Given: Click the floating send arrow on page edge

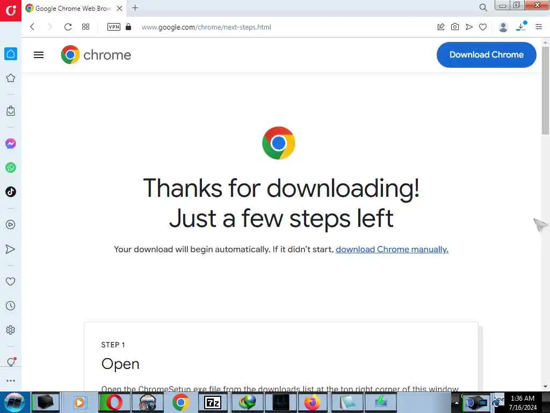Looking at the screenshot, I should [x=540, y=225].
